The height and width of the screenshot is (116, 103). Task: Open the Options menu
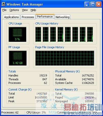(x=14, y=10)
